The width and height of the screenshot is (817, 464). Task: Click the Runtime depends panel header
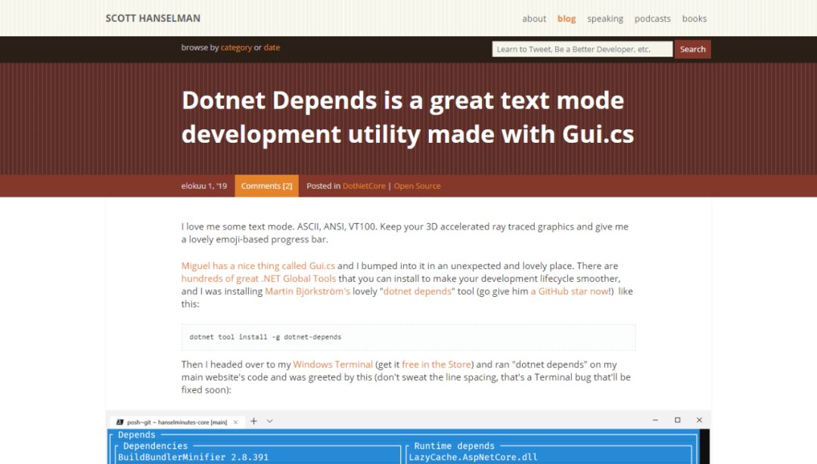tap(455, 446)
